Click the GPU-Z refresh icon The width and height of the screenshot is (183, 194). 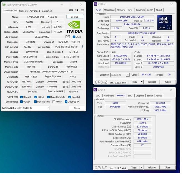[x=77, y=10]
